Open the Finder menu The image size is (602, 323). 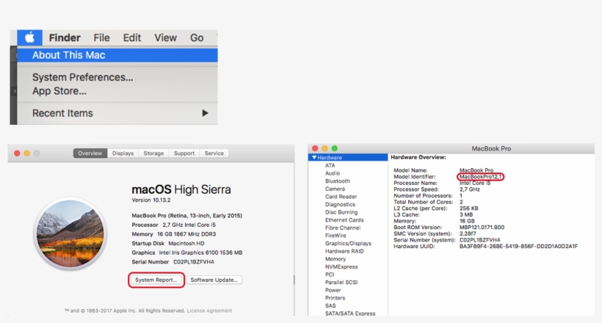(x=65, y=37)
